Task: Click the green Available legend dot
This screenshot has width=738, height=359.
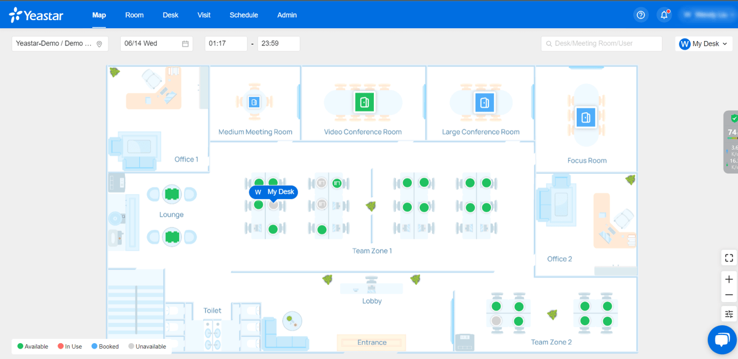Action: [x=20, y=346]
